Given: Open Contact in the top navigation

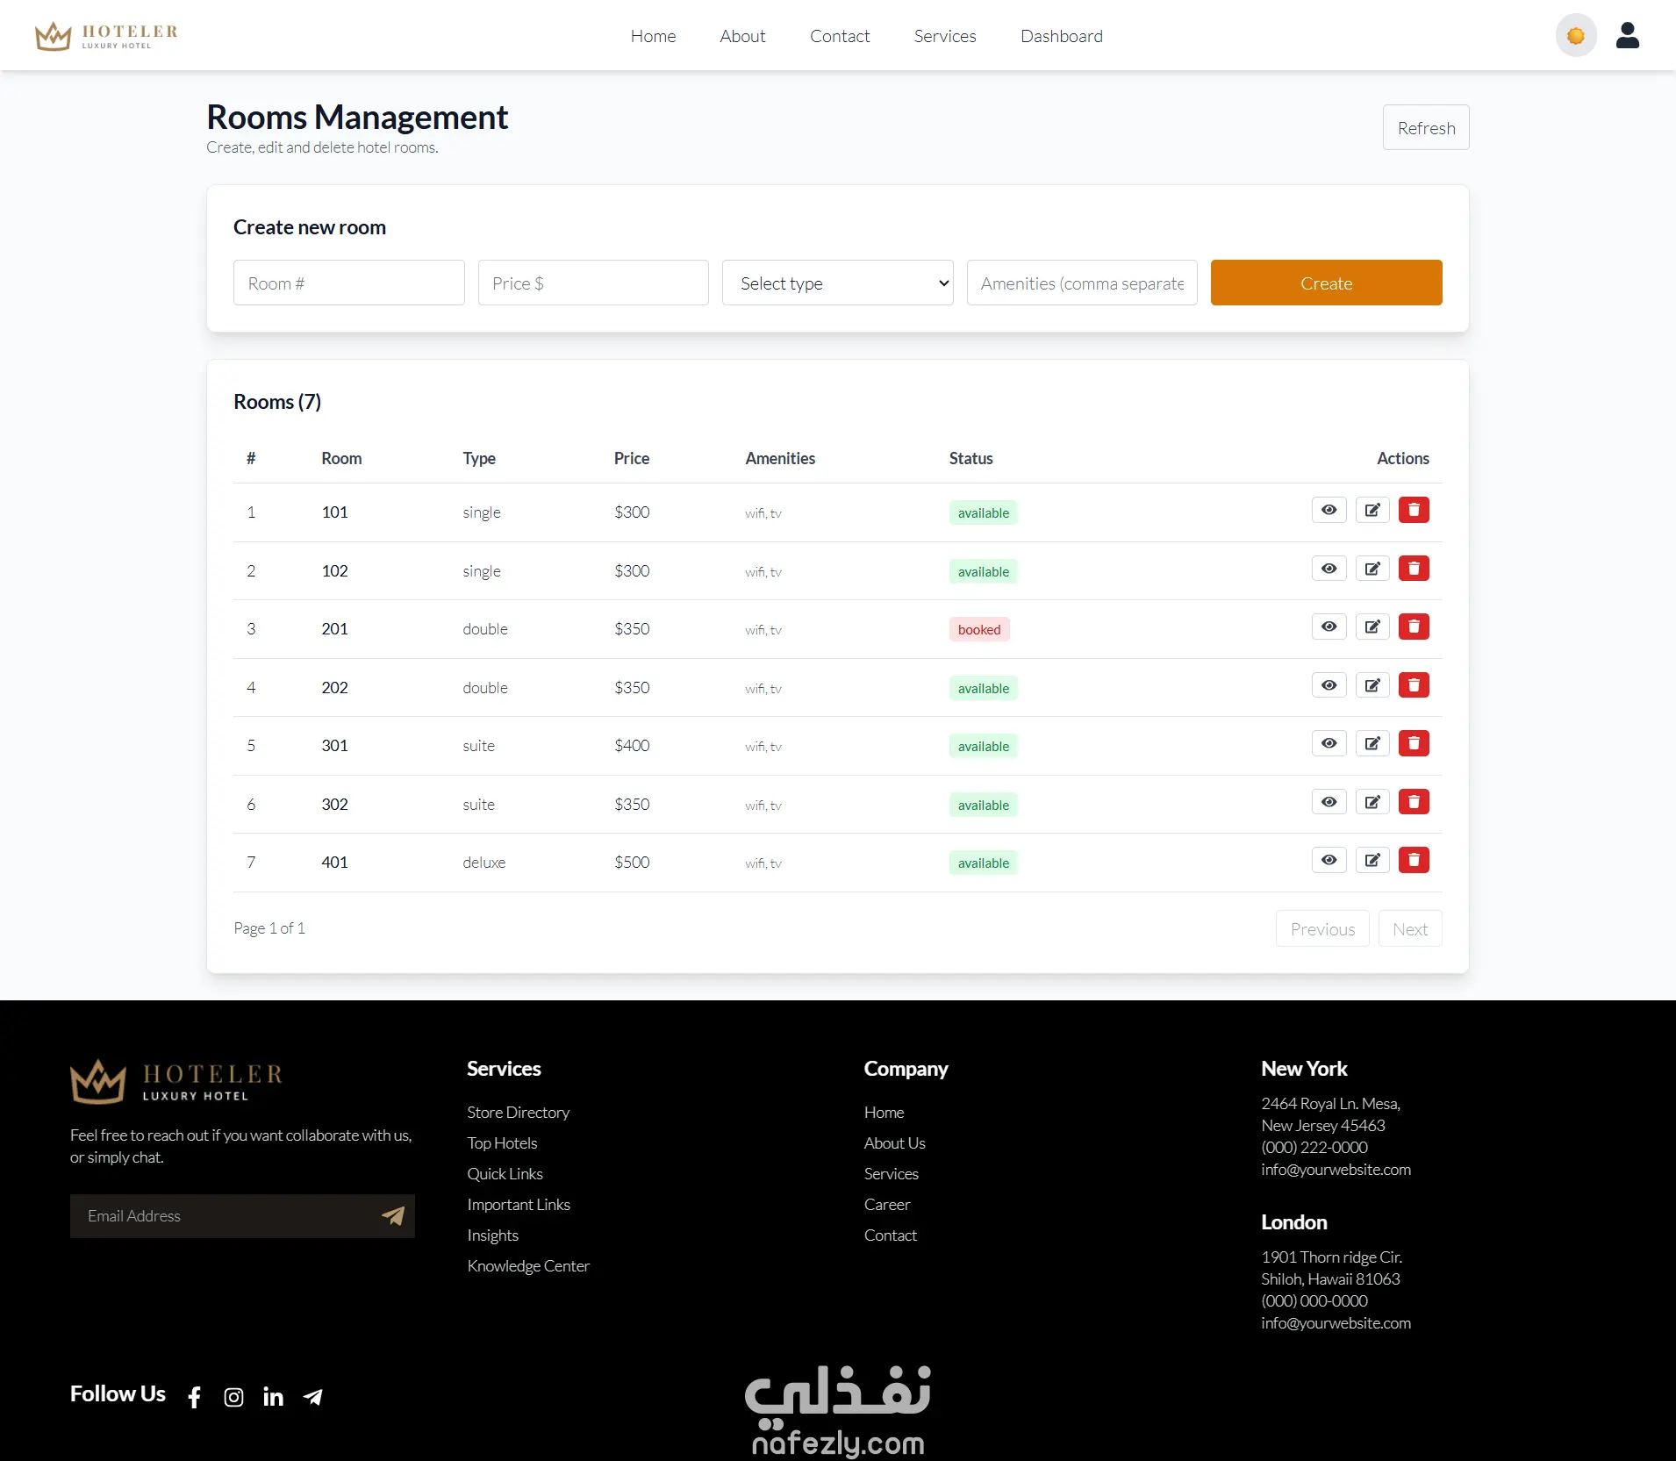Looking at the screenshot, I should 840,36.
